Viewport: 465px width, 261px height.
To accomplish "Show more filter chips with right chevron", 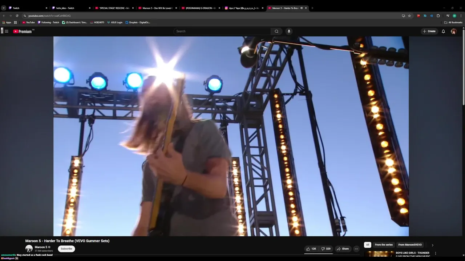I will coord(432,245).
